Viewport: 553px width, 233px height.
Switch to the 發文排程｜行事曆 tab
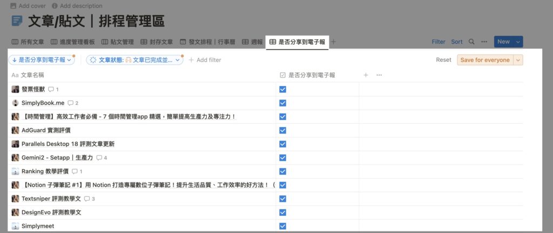coord(207,42)
